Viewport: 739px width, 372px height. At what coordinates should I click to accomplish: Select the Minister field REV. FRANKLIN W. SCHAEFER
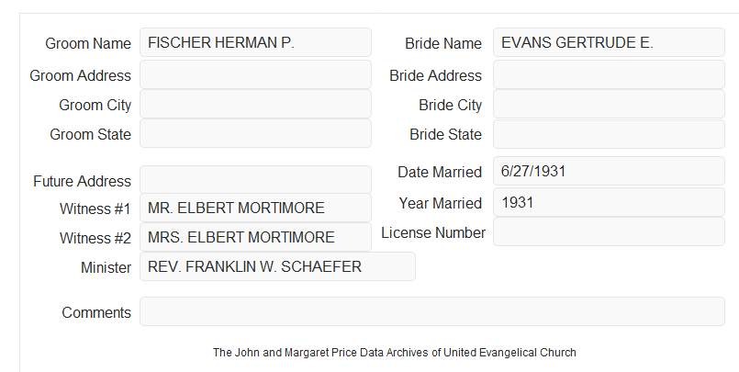pyautogui.click(x=277, y=266)
